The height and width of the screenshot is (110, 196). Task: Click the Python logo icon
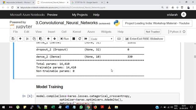click(x=117, y=23)
